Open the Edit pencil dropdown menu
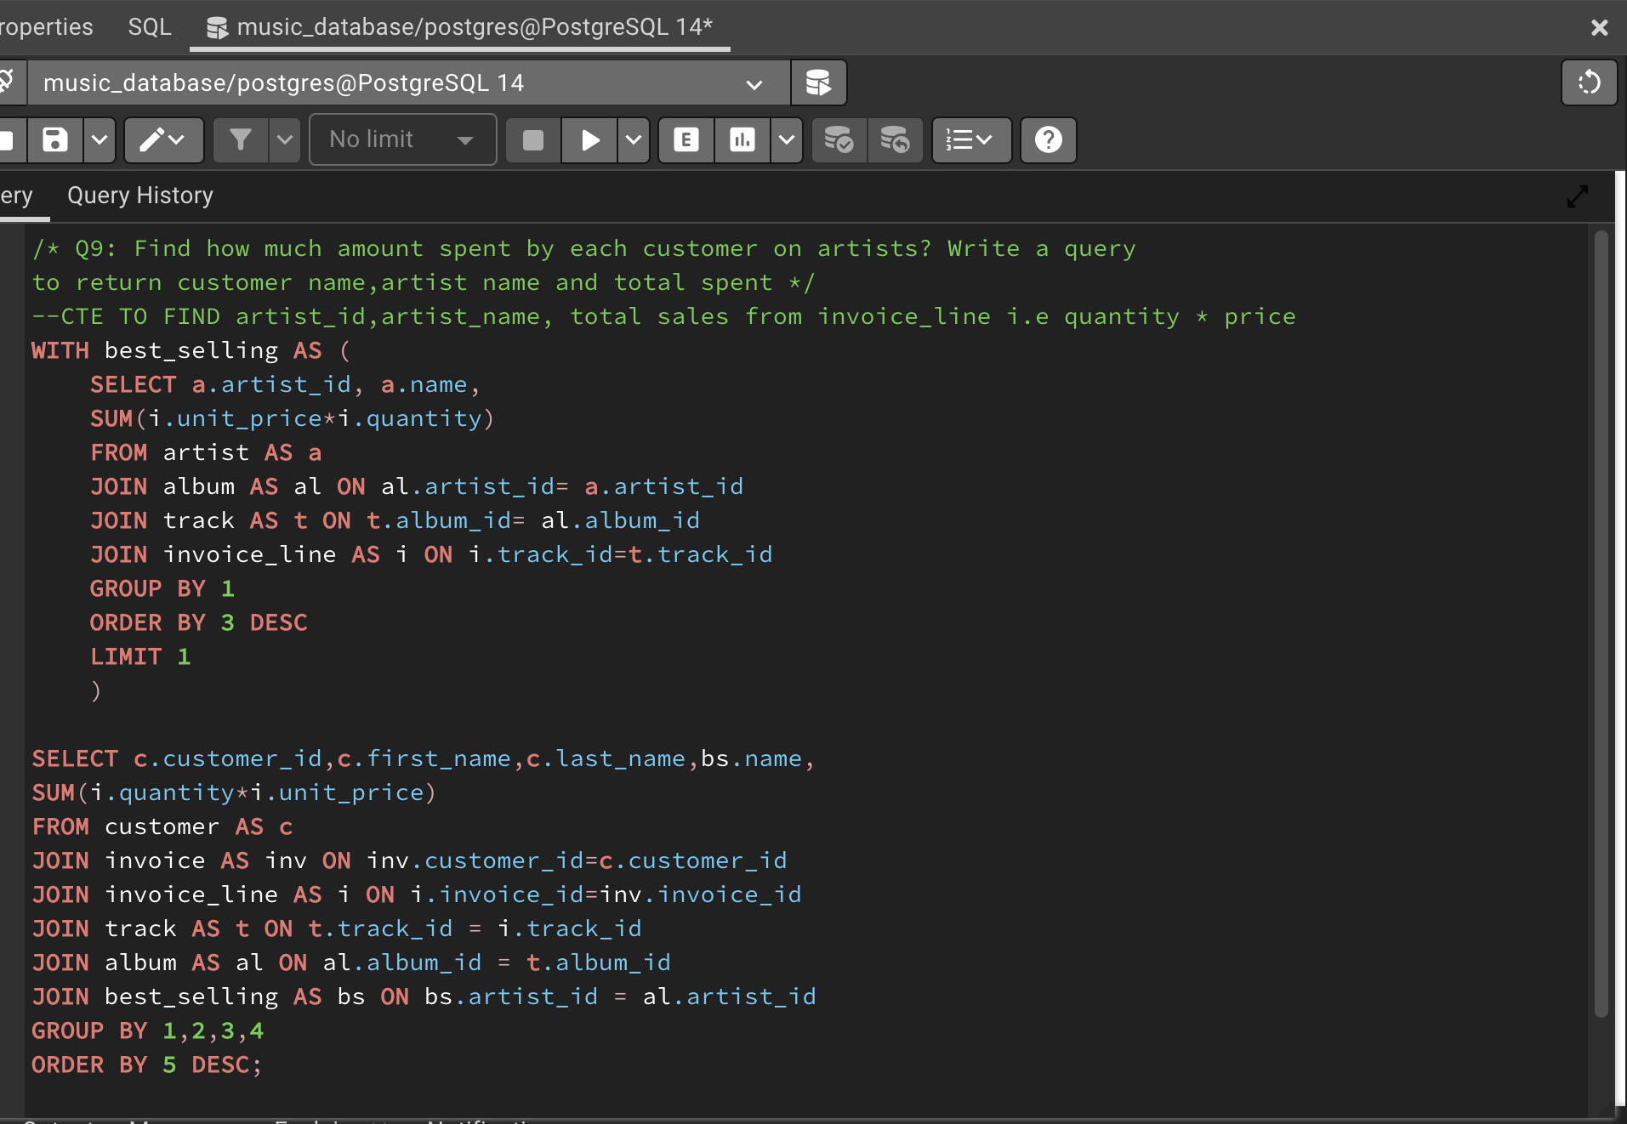The height and width of the screenshot is (1124, 1627). click(163, 139)
